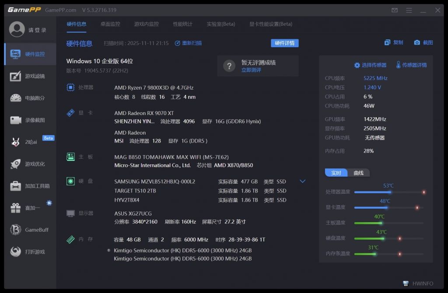Collapse the hard drive list with the chevron
This screenshot has height=293, width=448.
pyautogui.click(x=302, y=181)
